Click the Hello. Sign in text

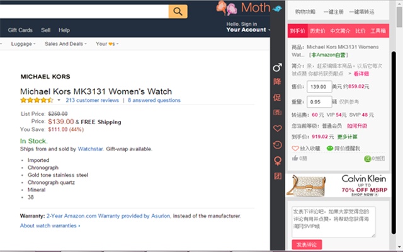coord(242,24)
